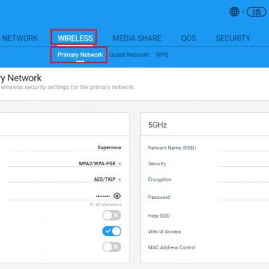Enable the Hide SSID switch
The width and height of the screenshot is (269, 269).
[111, 215]
